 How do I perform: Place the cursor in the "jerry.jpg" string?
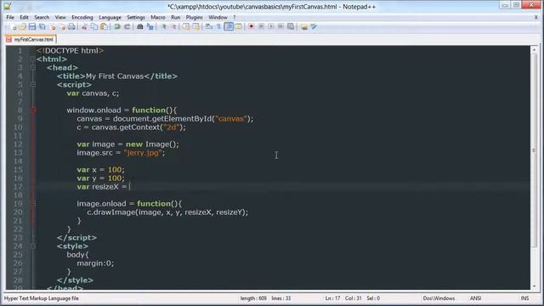coord(143,153)
